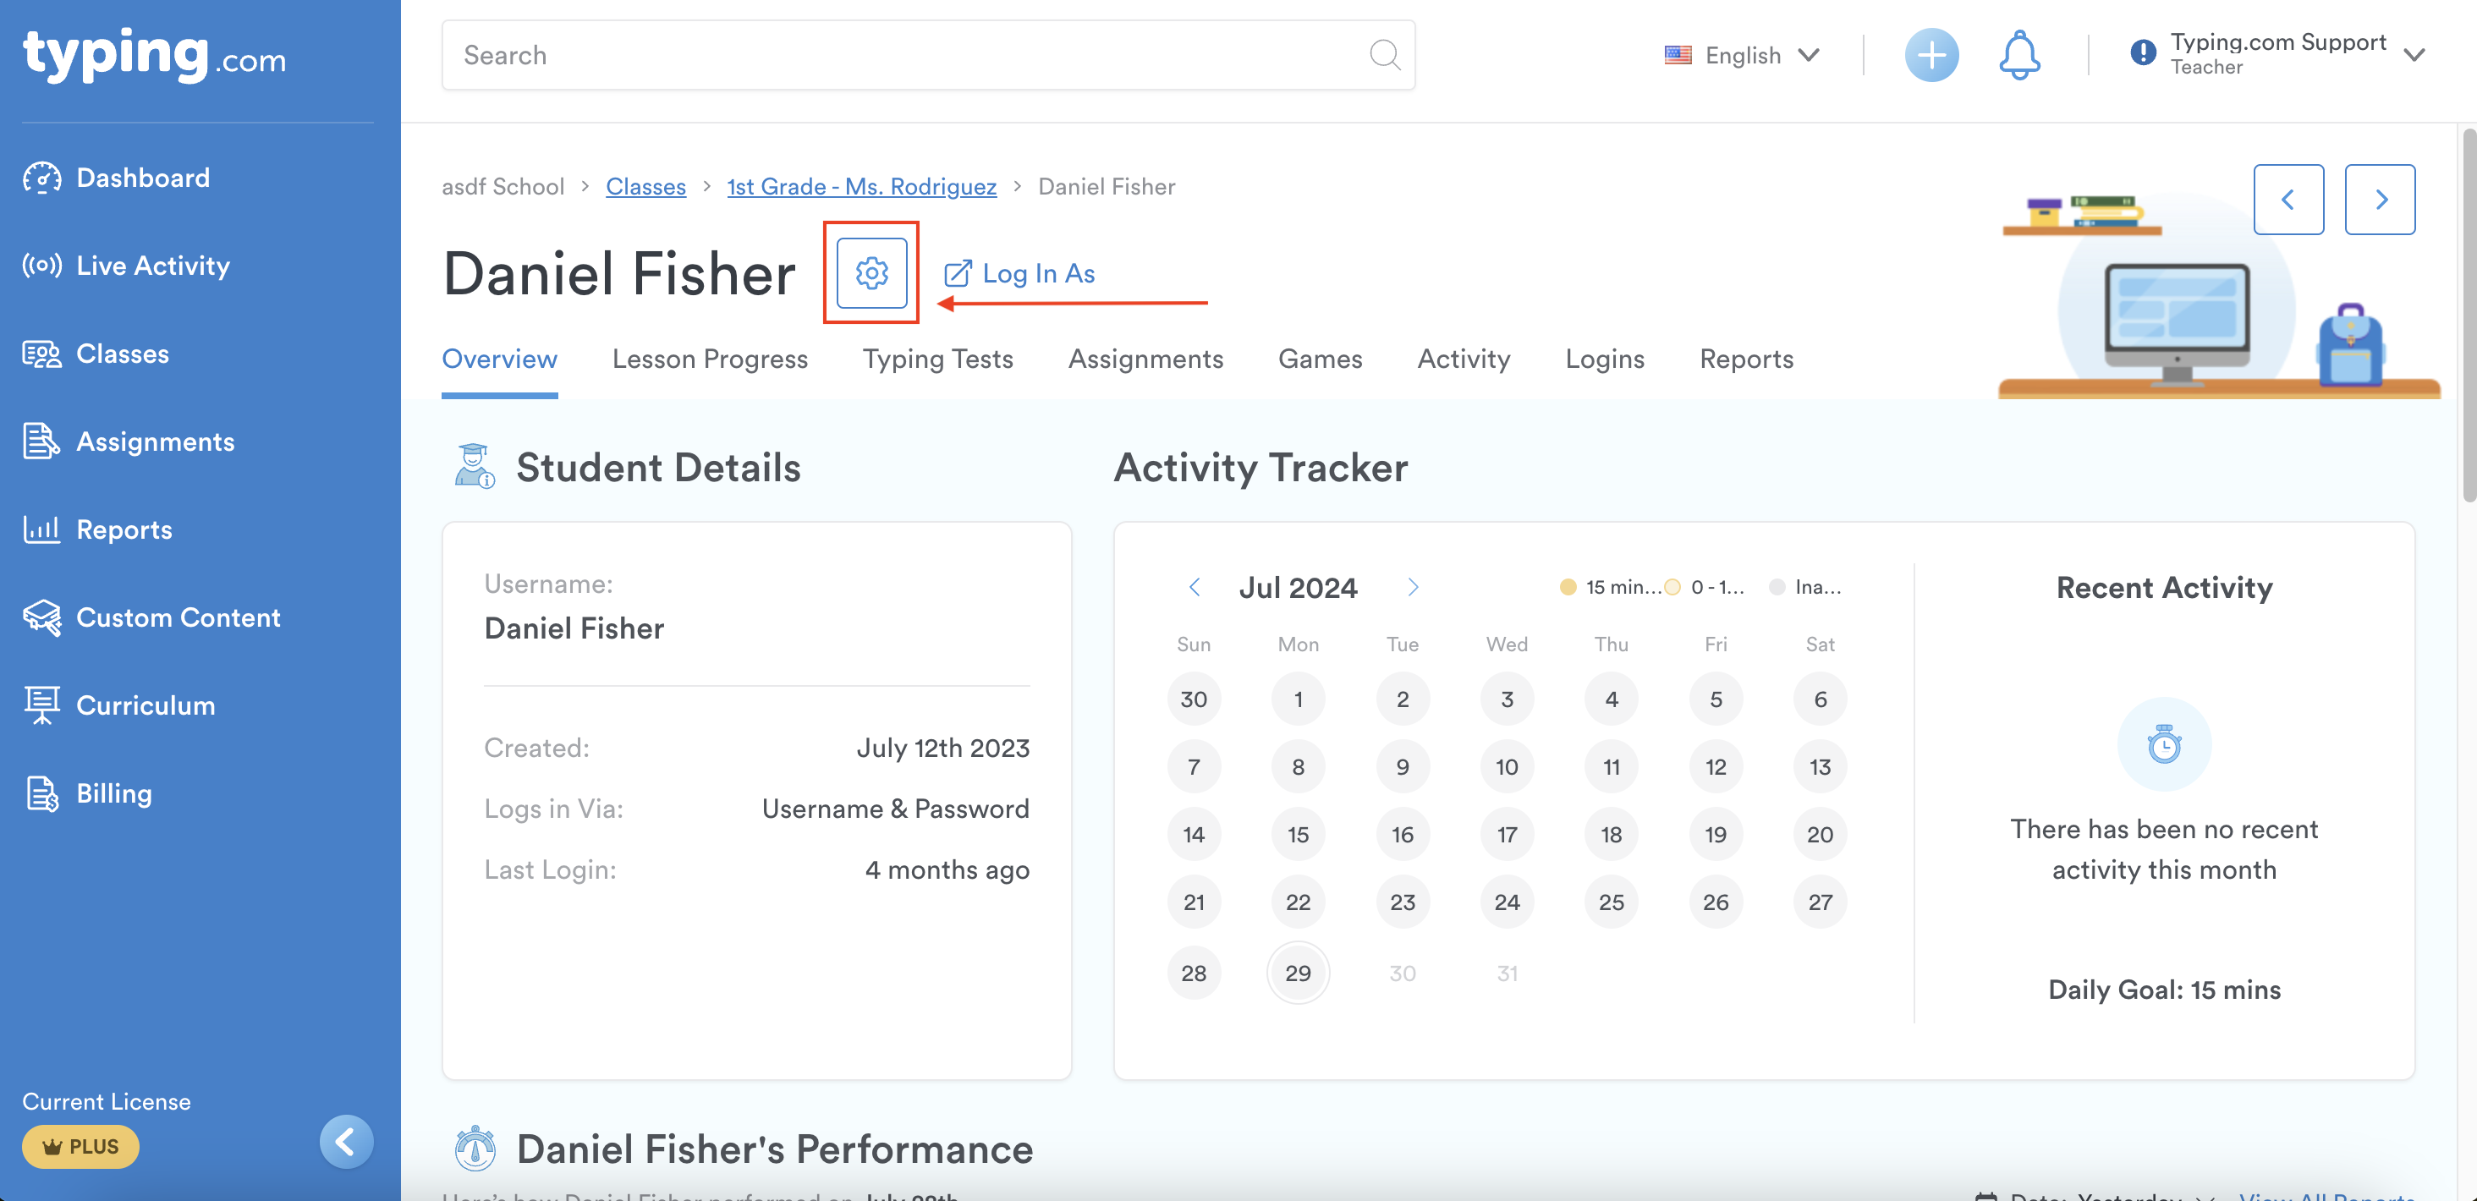The image size is (2477, 1201).
Task: Open student settings gear icon
Action: pos(871,273)
